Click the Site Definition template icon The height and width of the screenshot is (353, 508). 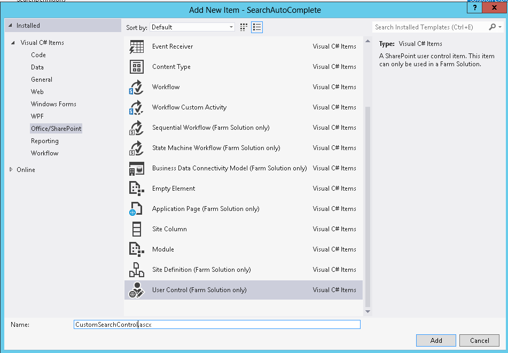136,270
